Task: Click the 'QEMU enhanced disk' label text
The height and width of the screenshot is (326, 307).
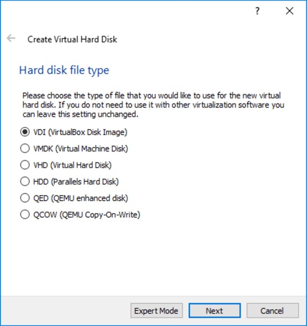Action: click(89, 198)
